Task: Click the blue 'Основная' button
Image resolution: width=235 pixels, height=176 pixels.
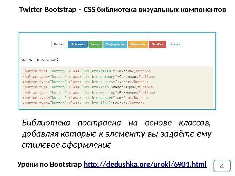Action: (78, 44)
